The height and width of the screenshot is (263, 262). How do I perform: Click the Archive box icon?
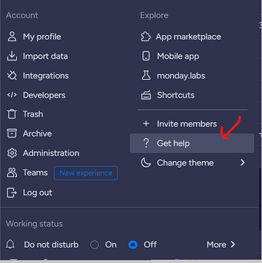12,133
